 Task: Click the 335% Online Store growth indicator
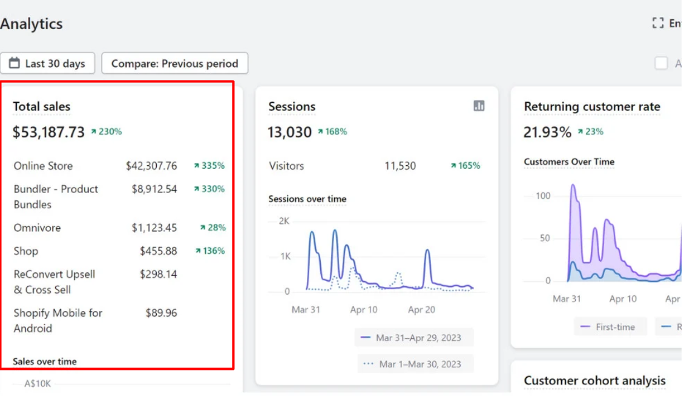pos(209,165)
